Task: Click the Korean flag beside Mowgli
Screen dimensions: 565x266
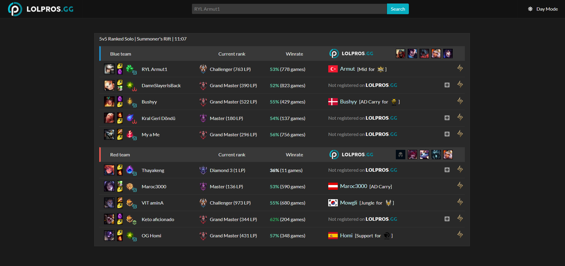Action: coord(333,203)
